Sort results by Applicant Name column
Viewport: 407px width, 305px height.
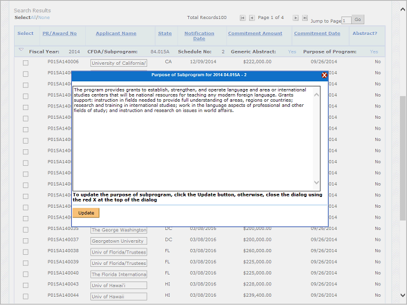(x=116, y=33)
